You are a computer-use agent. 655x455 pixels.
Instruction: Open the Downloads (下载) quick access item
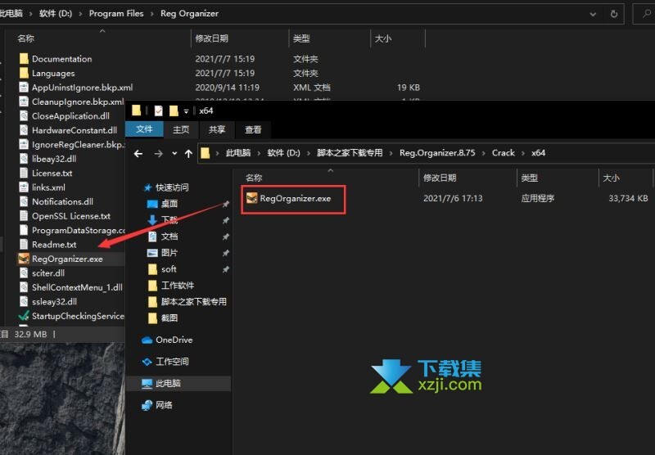(169, 219)
